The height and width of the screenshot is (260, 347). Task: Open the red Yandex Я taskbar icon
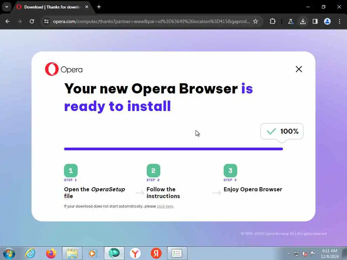click(156, 253)
